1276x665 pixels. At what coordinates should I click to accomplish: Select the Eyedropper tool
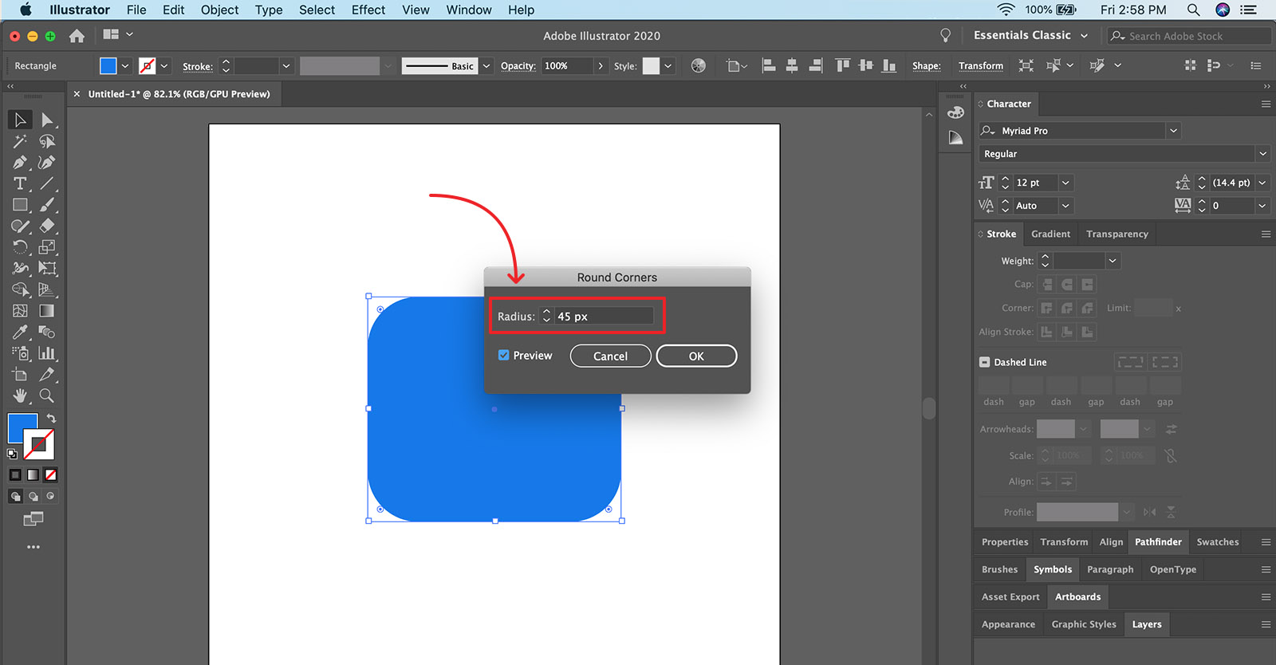(x=20, y=332)
